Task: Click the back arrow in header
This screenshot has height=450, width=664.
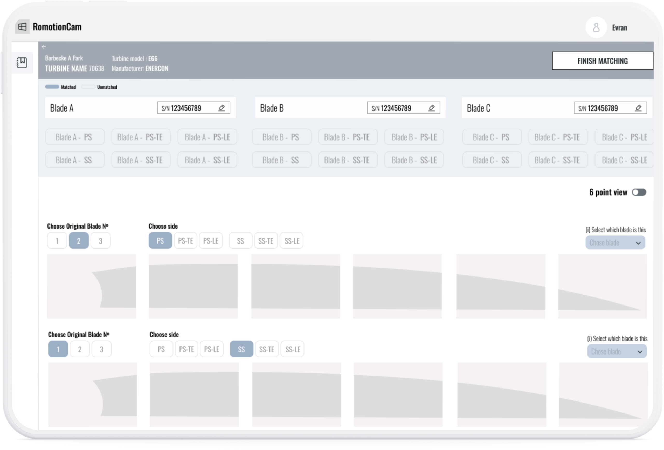Action: tap(44, 47)
